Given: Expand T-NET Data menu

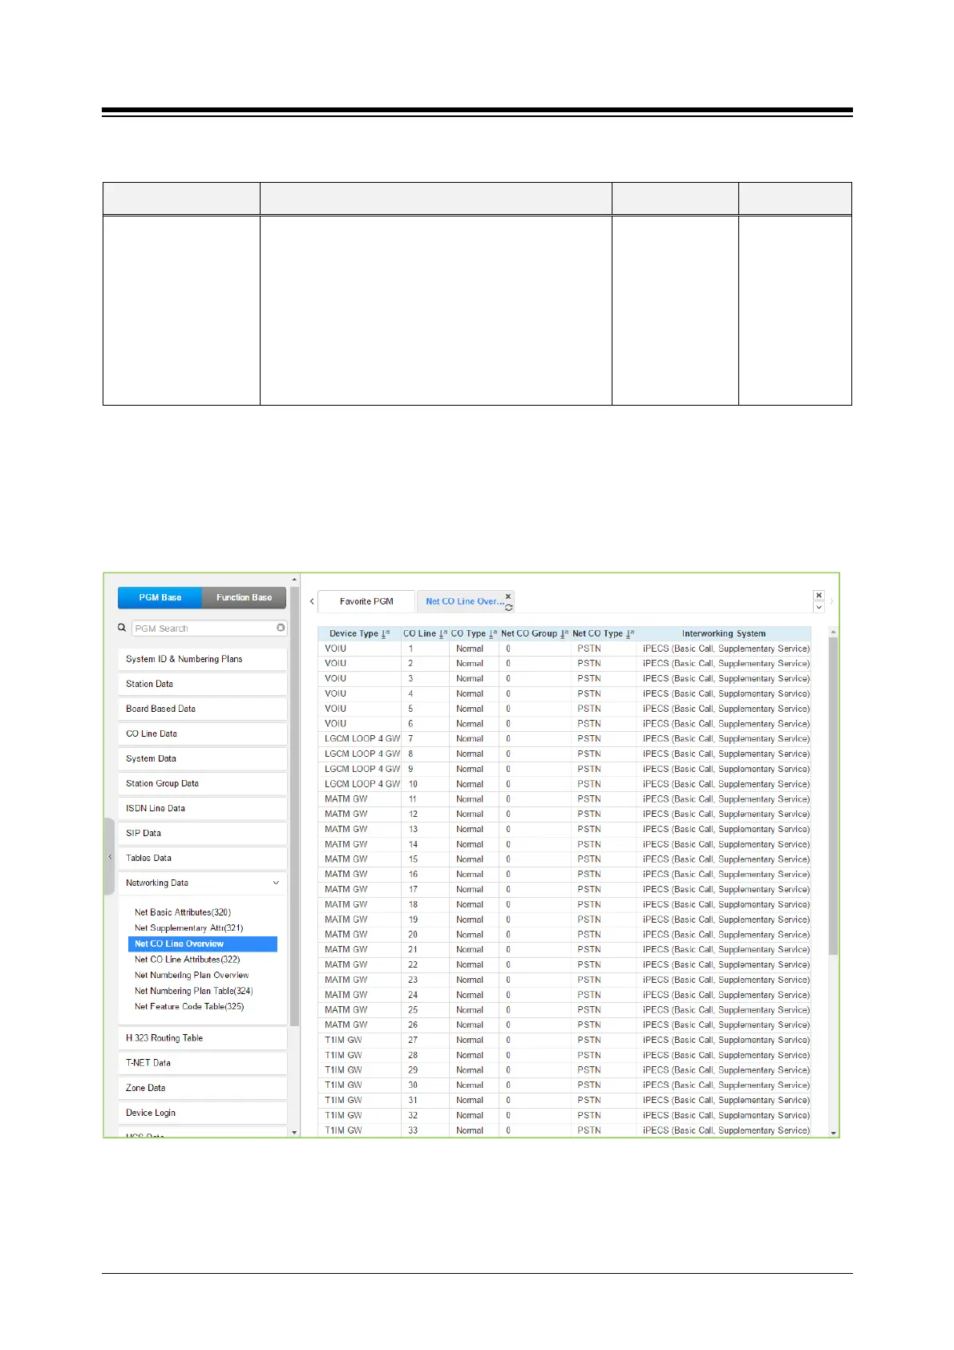Looking at the screenshot, I should click(x=202, y=1063).
